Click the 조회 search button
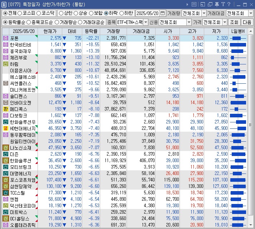This screenshot has width=255, height=229. point(234,22)
